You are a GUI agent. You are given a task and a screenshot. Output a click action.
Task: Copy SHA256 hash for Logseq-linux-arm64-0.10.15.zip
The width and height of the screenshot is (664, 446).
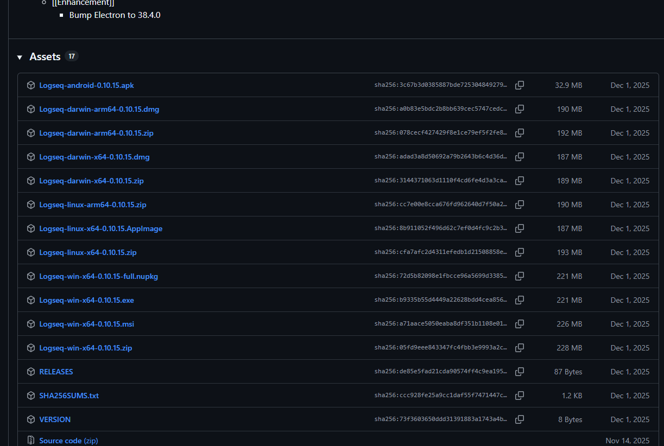point(520,205)
